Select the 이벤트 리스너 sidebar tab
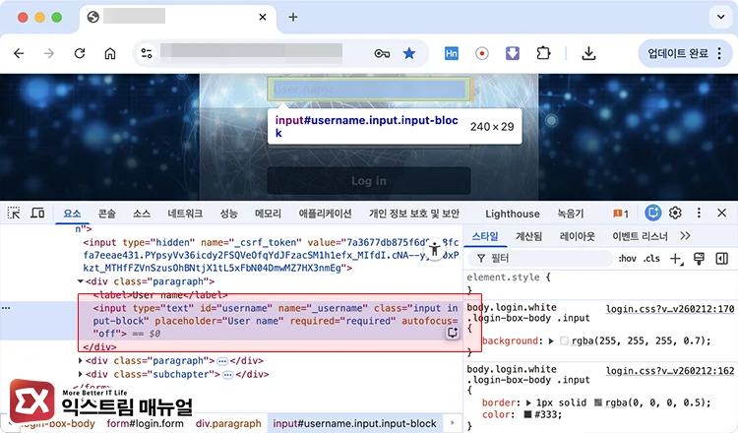The width and height of the screenshot is (738, 433). [x=640, y=236]
